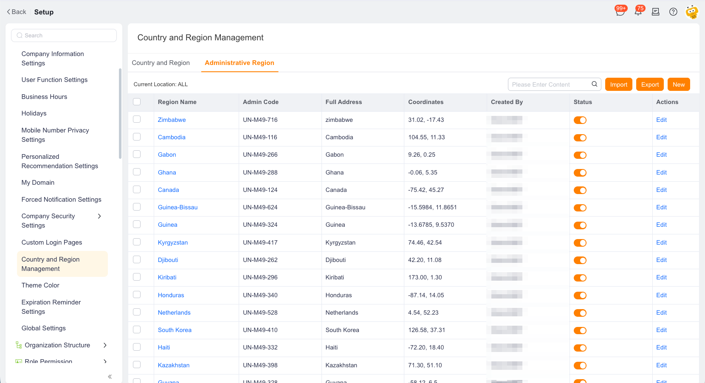705x383 pixels.
Task: Open the help question mark icon
Action: [x=673, y=12]
